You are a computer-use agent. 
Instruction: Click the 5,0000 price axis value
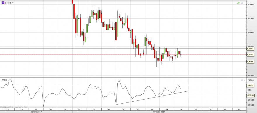250,33
